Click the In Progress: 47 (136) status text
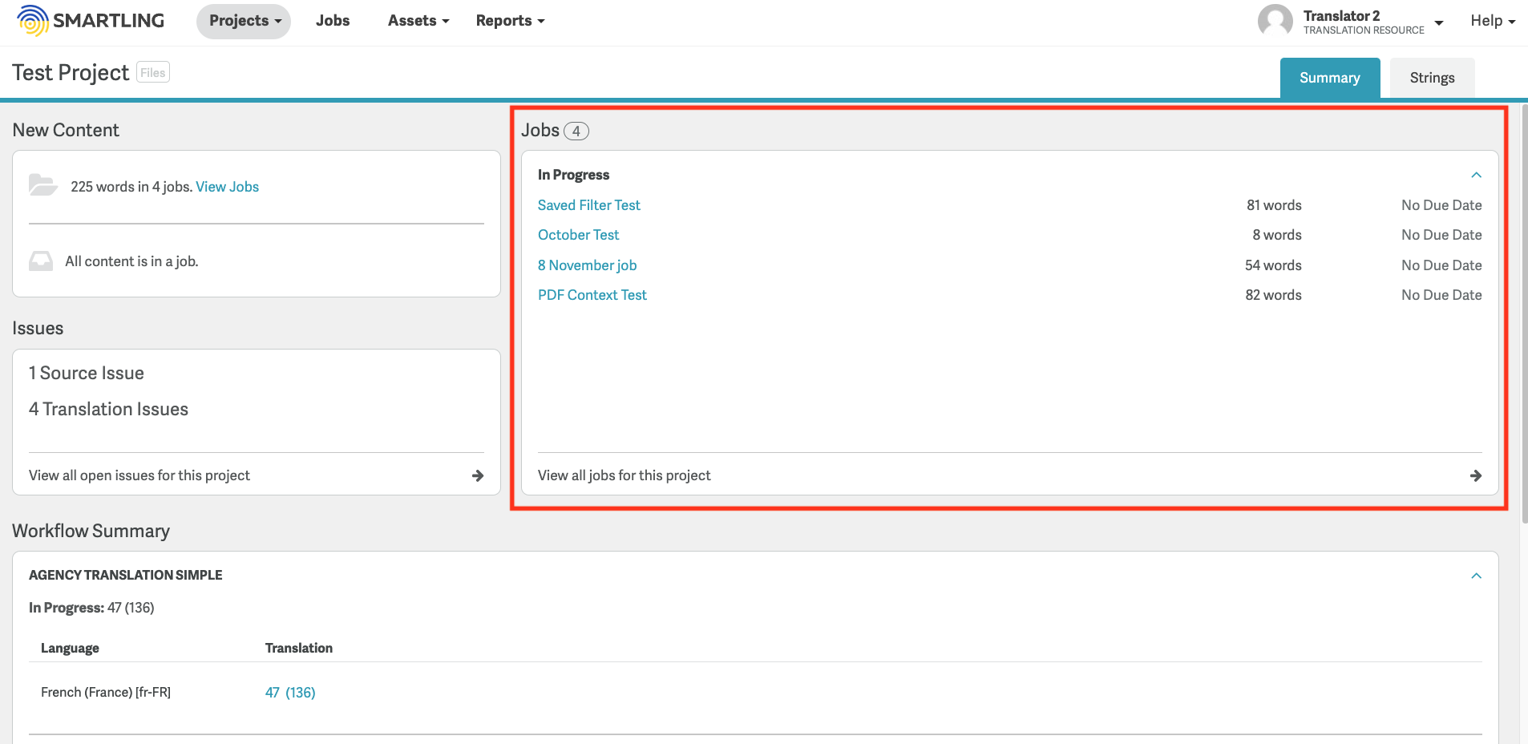This screenshot has width=1528, height=744. (91, 608)
